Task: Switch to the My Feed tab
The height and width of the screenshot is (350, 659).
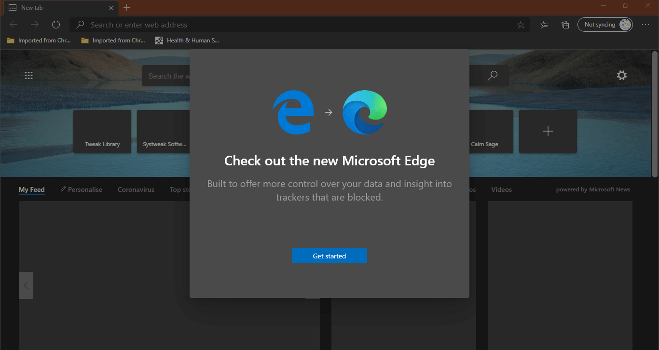Action: point(31,189)
